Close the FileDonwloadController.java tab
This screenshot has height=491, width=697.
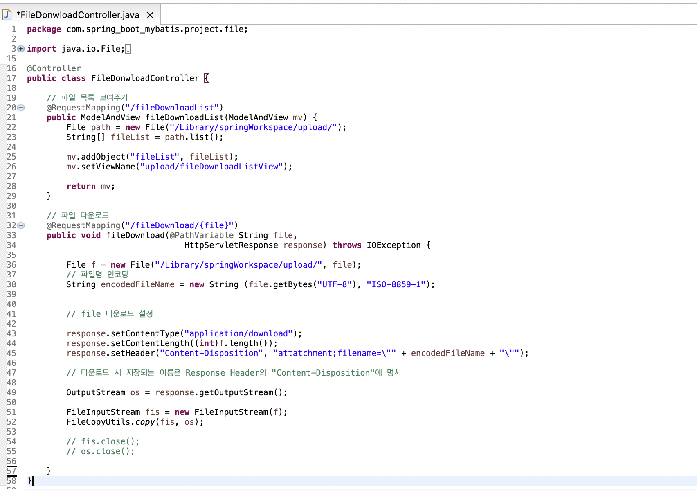150,15
